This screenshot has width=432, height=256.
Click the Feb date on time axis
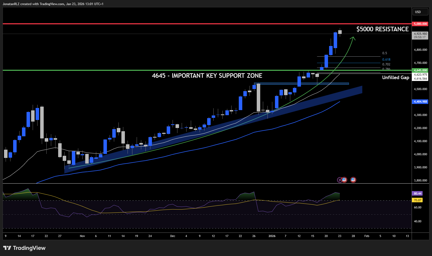click(x=367, y=236)
